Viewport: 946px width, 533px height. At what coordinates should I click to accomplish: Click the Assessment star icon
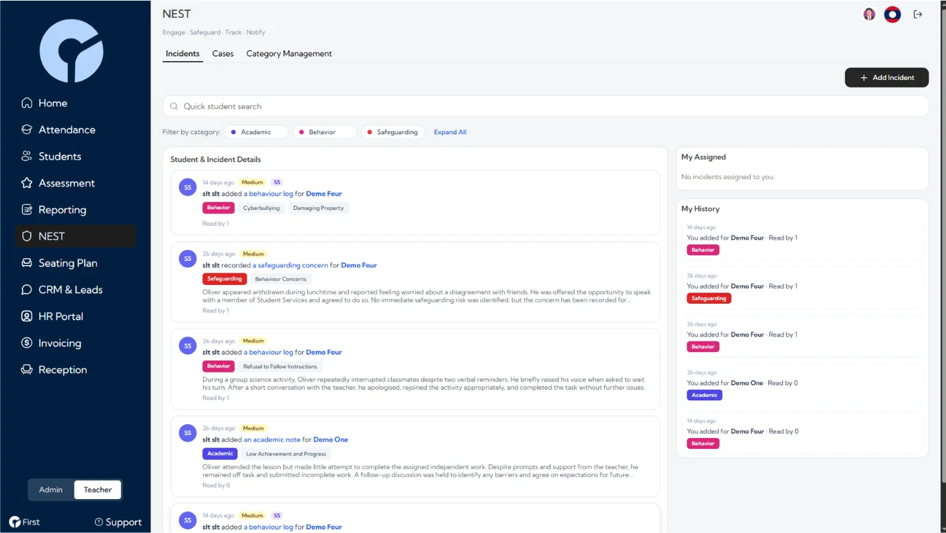[x=27, y=183]
